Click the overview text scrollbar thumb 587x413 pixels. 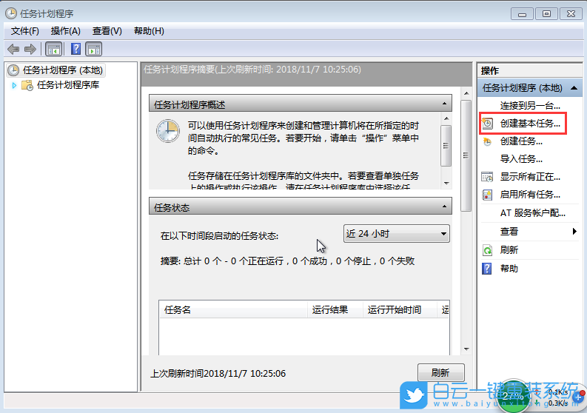point(446,145)
